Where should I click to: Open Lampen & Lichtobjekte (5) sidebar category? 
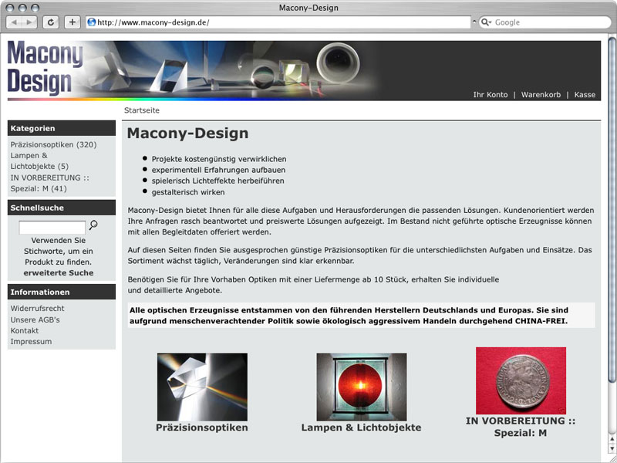(x=39, y=161)
